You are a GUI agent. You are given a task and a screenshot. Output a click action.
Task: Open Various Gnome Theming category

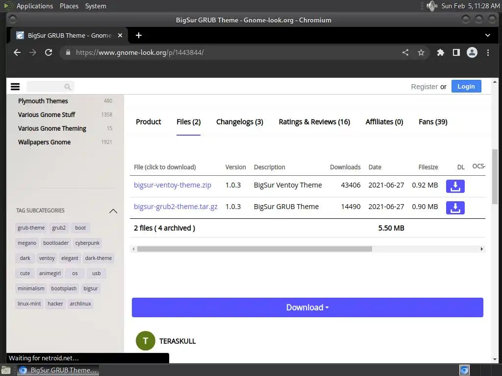52,129
